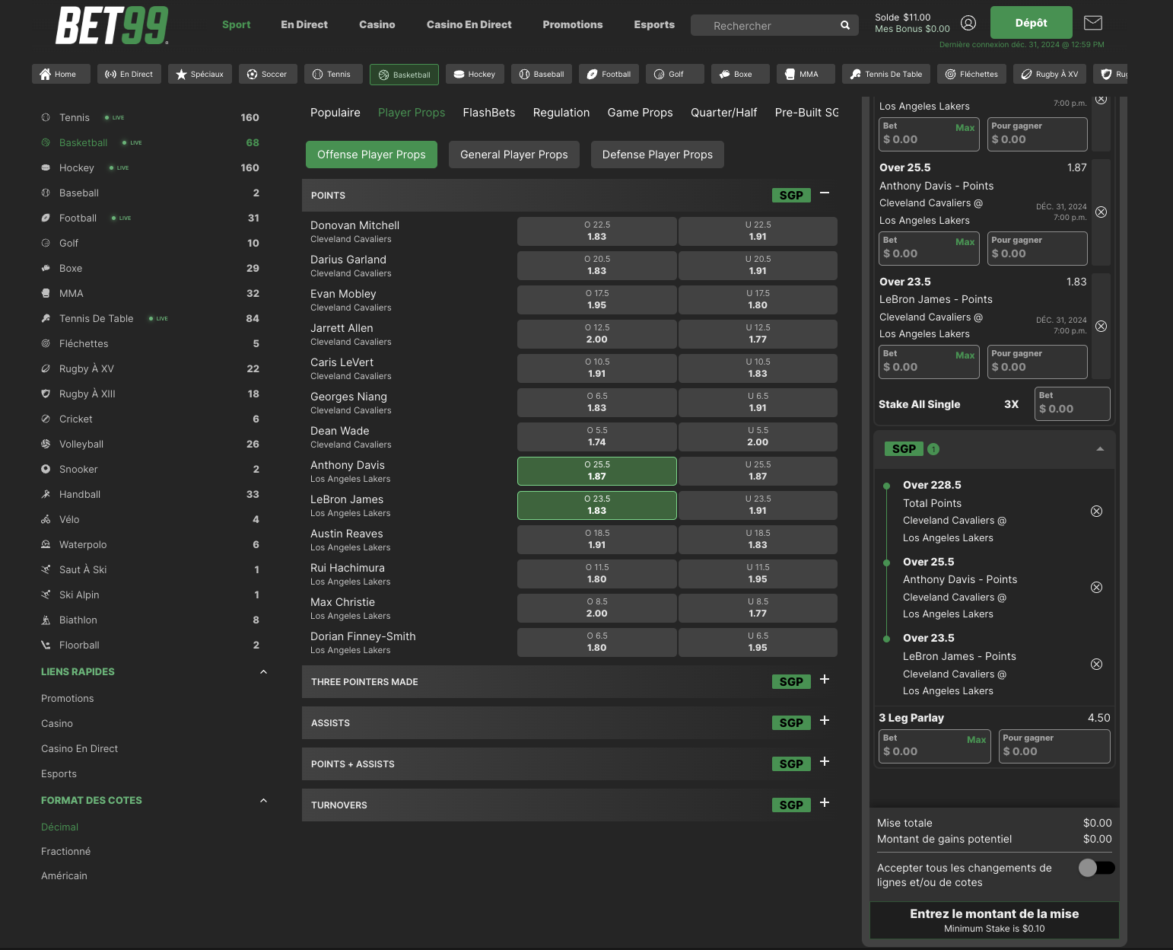
Task: Click the Handball icon in left sidebar
Action: (x=46, y=494)
